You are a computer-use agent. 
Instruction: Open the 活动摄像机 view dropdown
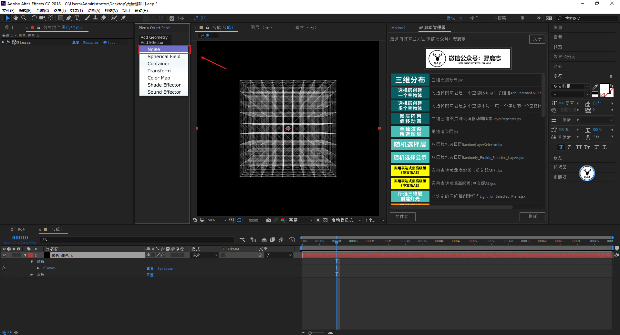click(346, 220)
